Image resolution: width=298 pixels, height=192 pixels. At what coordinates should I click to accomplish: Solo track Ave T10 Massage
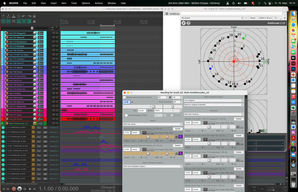pyautogui.click(x=57, y=46)
